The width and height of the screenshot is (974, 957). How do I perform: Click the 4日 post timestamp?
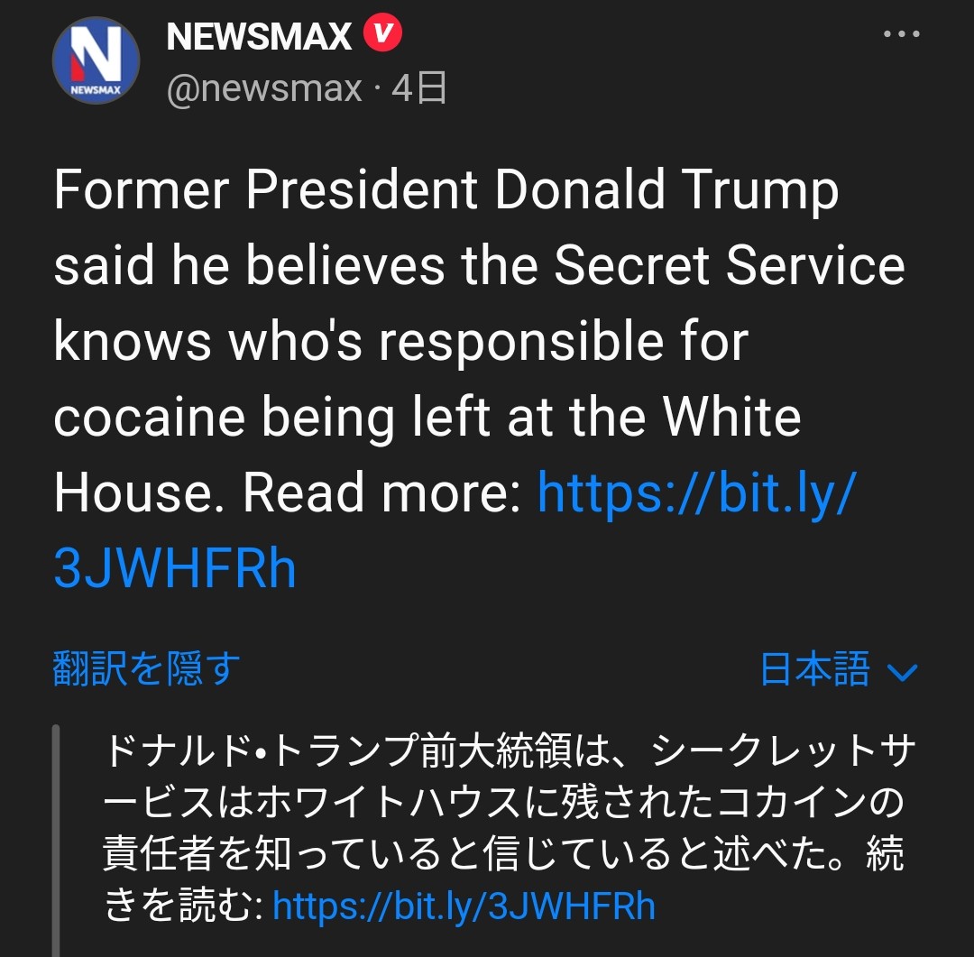(420, 89)
